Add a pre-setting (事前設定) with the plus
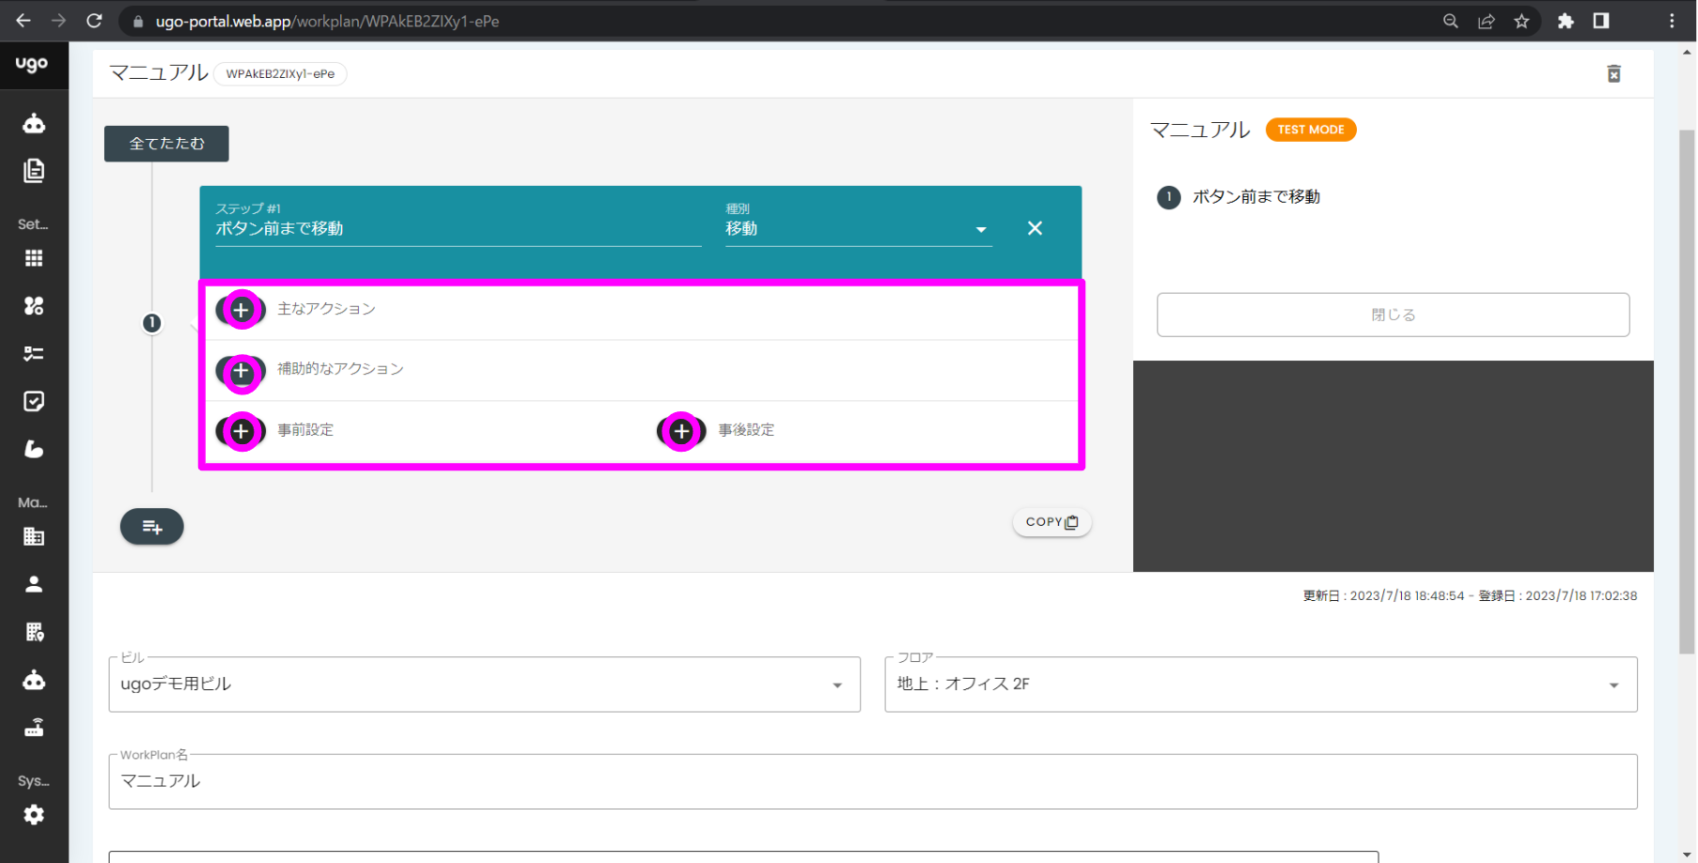Image resolution: width=1698 pixels, height=863 pixels. [241, 431]
